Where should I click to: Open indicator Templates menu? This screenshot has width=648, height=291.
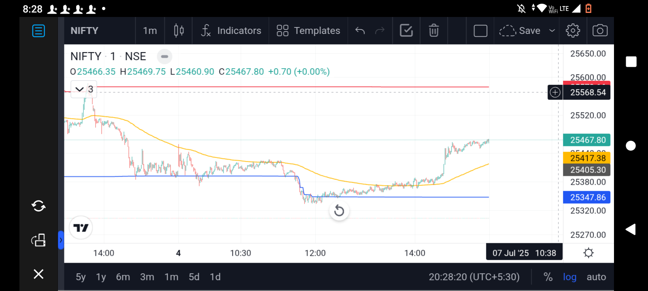point(308,31)
